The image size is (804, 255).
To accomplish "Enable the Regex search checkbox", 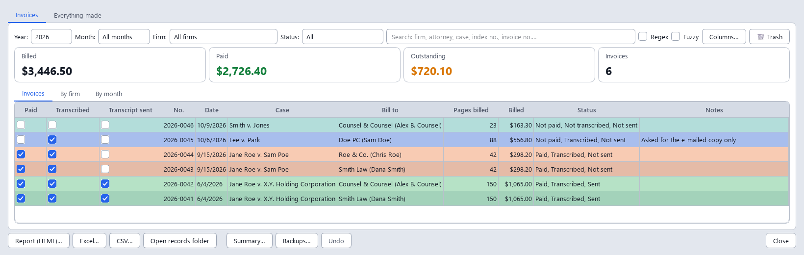I will coord(643,36).
